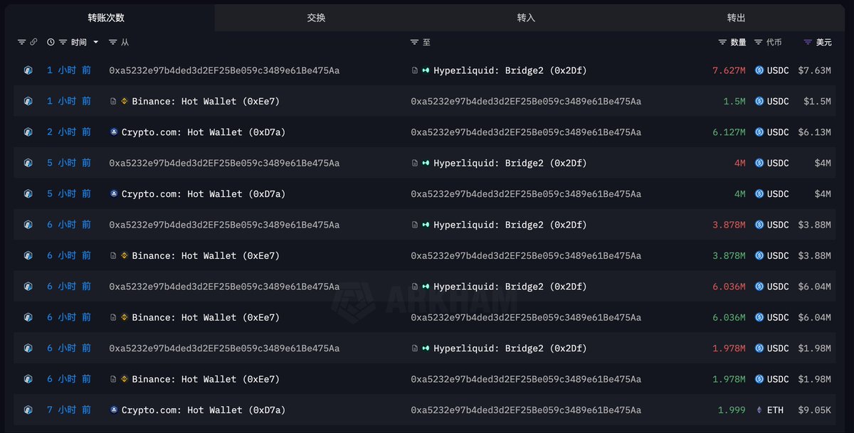Click the USDC token icon in the 1.5M row
The width and height of the screenshot is (854, 433).
coord(759,102)
